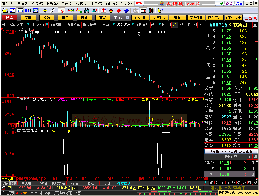Activate the help cursor question icon
Image resolution: width=259 pixels, height=196 pixels.
coord(160,11)
